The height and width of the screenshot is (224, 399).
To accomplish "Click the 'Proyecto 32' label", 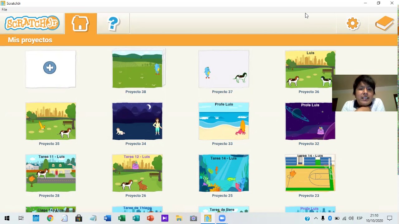I will point(309,144).
